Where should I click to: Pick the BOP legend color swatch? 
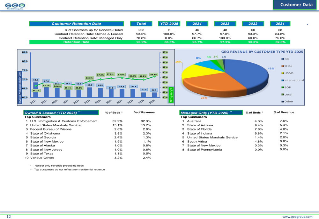tap(283, 88)
